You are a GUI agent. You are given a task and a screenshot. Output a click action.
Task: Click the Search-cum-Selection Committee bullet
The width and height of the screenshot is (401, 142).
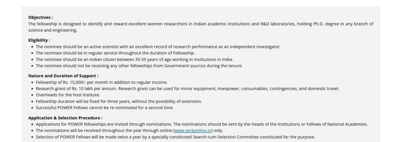175,137
